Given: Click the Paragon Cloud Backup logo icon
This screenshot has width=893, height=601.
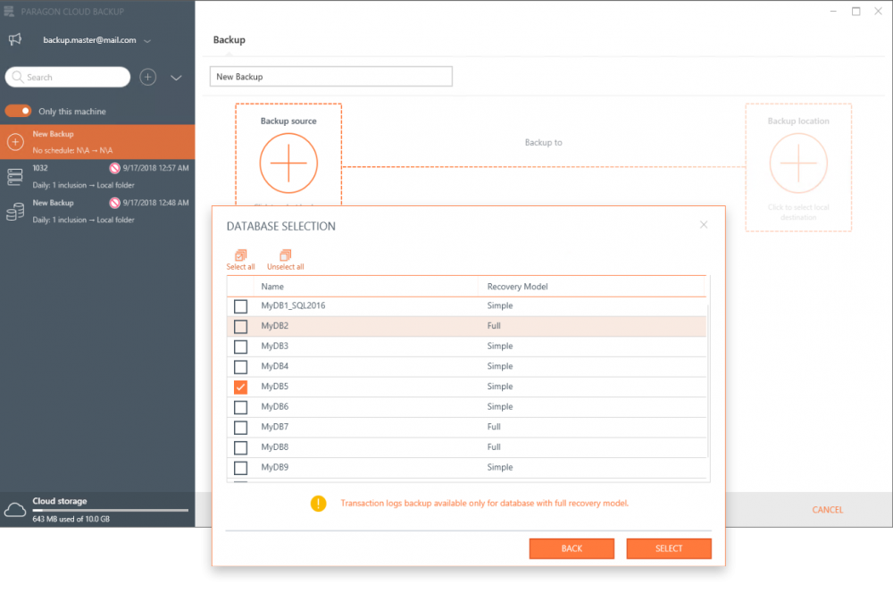Looking at the screenshot, I should pos(10,10).
